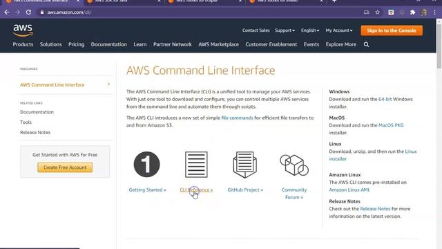Image resolution: width=442 pixels, height=249 pixels.
Task: Open the CLI Reference link
Action: [196, 190]
